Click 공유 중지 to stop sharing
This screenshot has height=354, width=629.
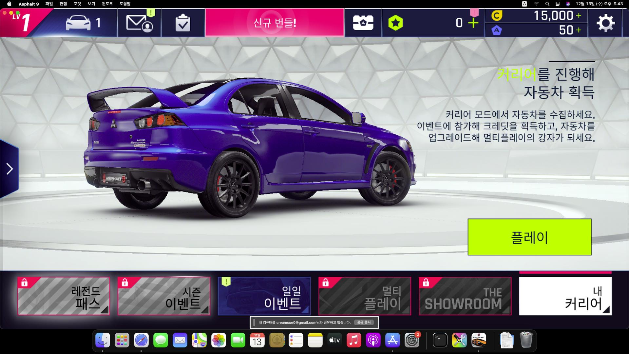(x=364, y=322)
